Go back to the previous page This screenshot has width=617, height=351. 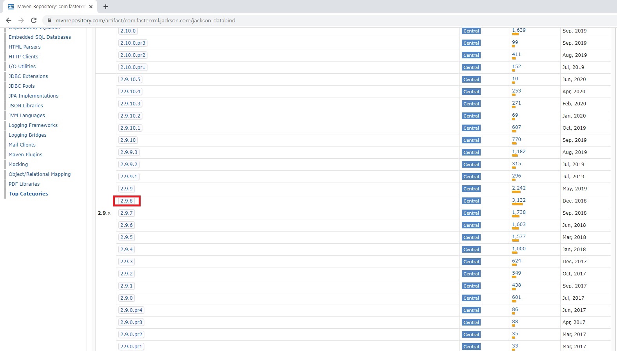(x=9, y=20)
